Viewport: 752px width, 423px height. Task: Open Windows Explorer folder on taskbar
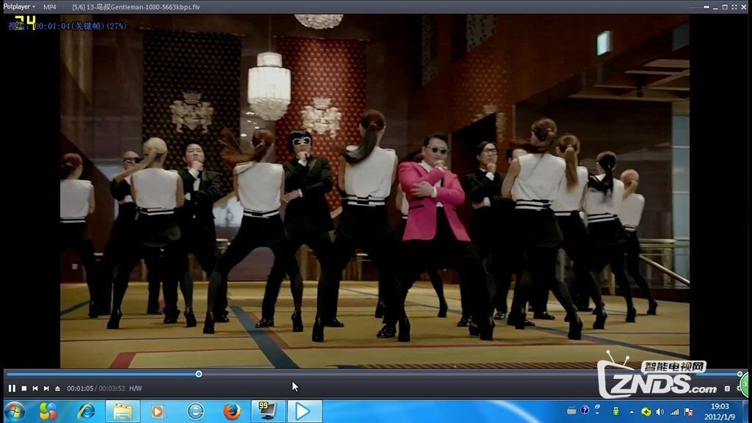click(122, 411)
